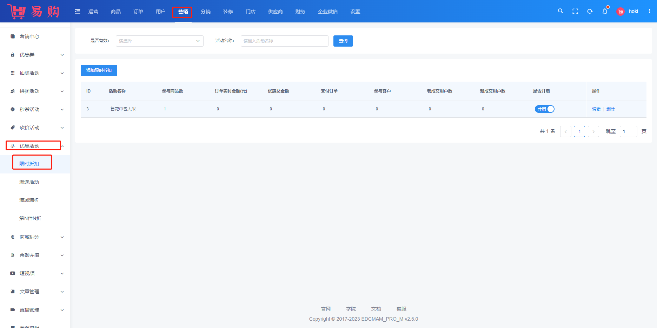
Task: Select 满送活动 in the sidebar
Action: (29, 182)
